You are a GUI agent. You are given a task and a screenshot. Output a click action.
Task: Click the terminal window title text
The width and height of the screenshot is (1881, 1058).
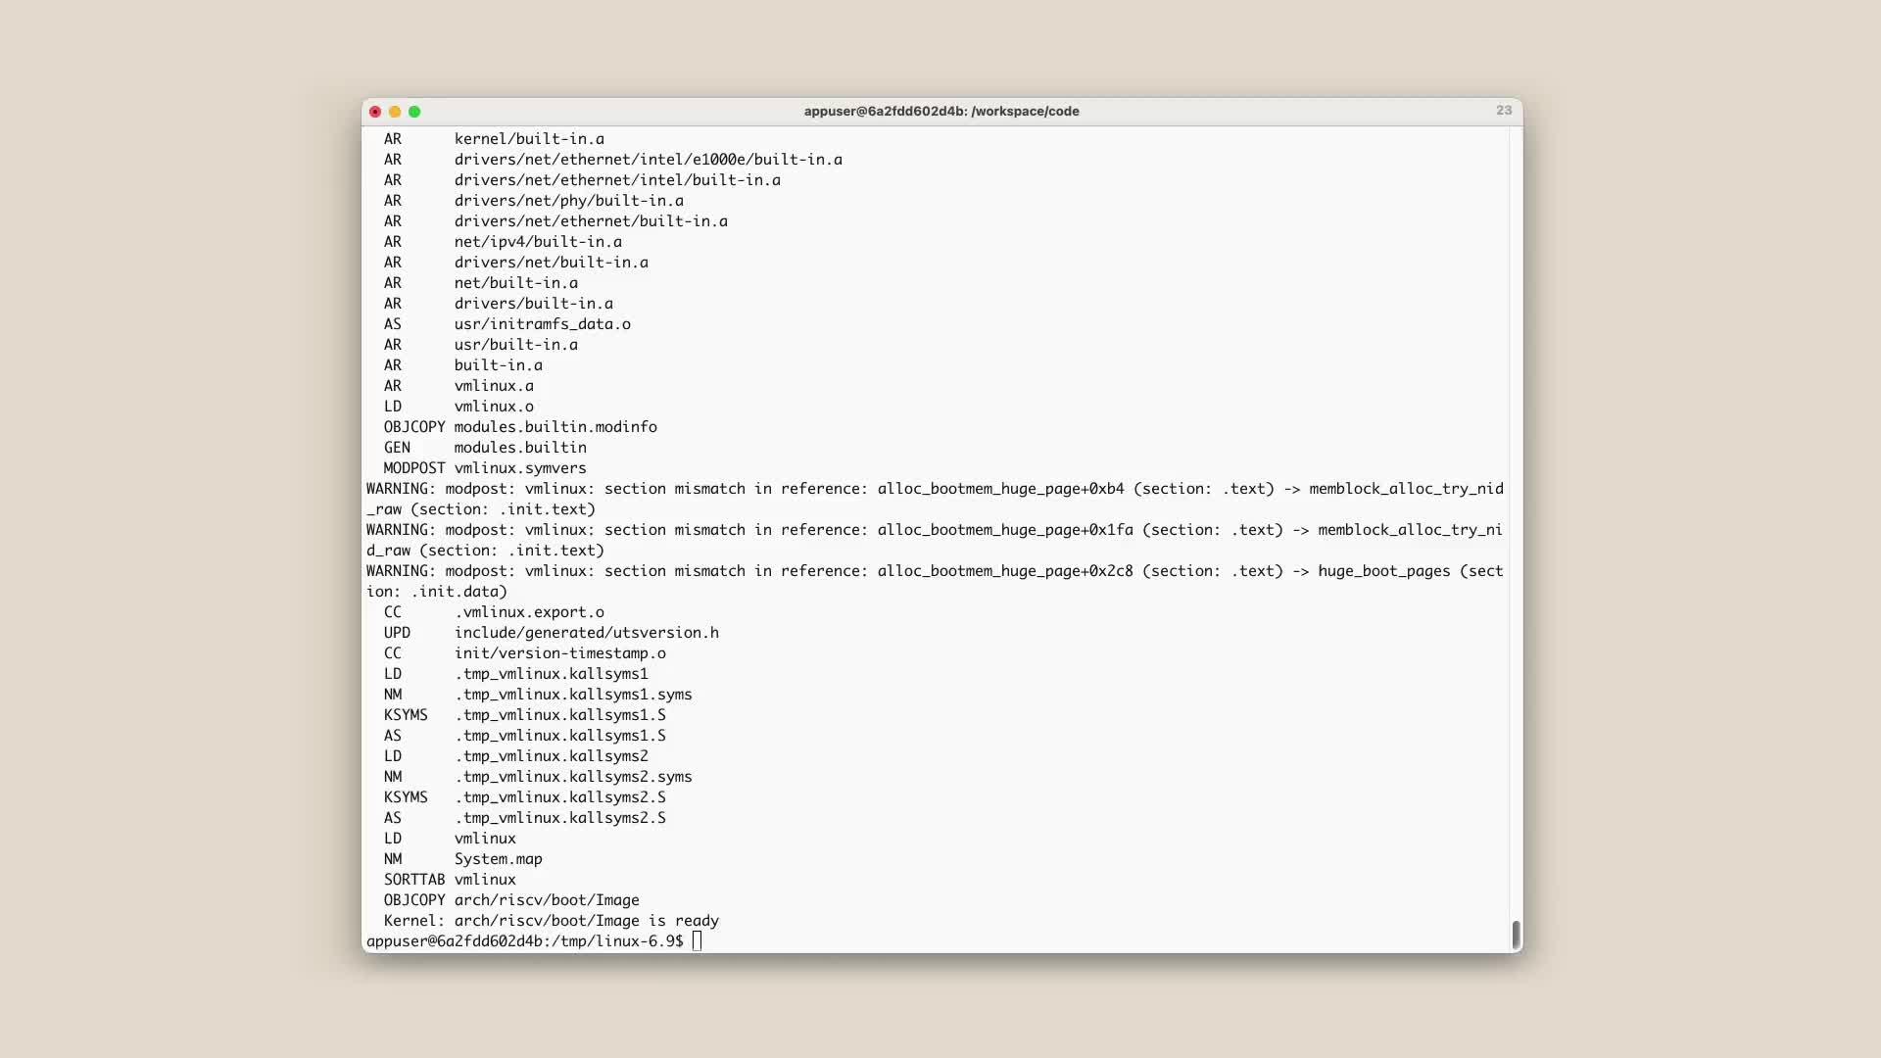940,112
